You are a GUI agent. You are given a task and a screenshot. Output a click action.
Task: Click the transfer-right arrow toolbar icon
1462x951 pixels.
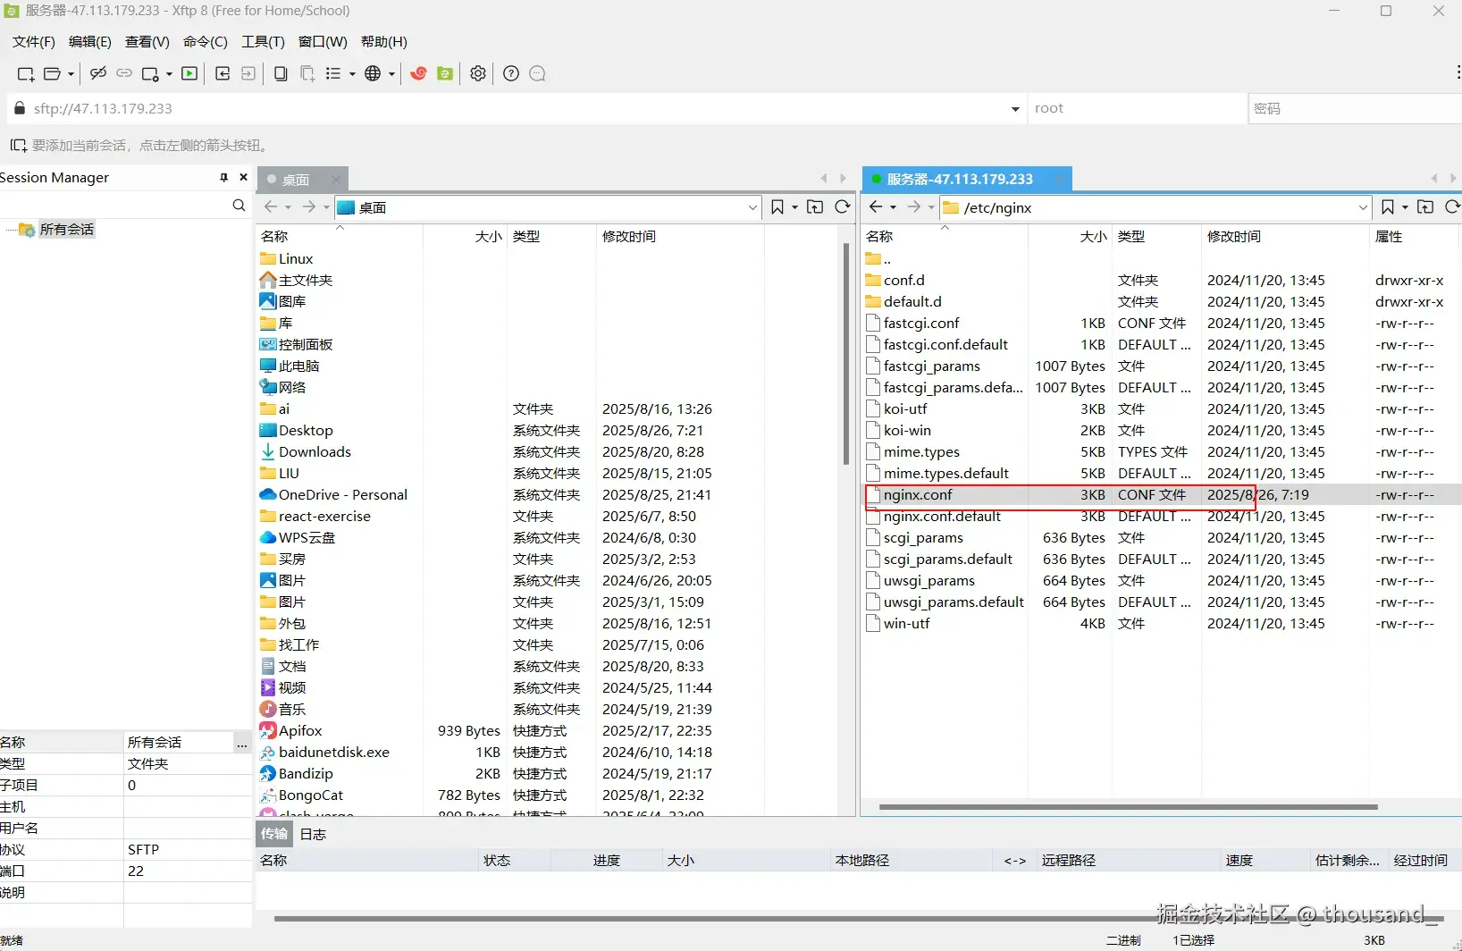248,73
